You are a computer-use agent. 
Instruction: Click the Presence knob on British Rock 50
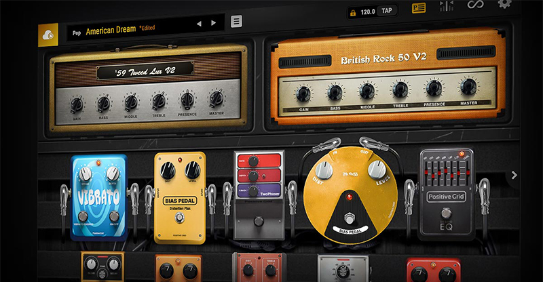coord(434,88)
